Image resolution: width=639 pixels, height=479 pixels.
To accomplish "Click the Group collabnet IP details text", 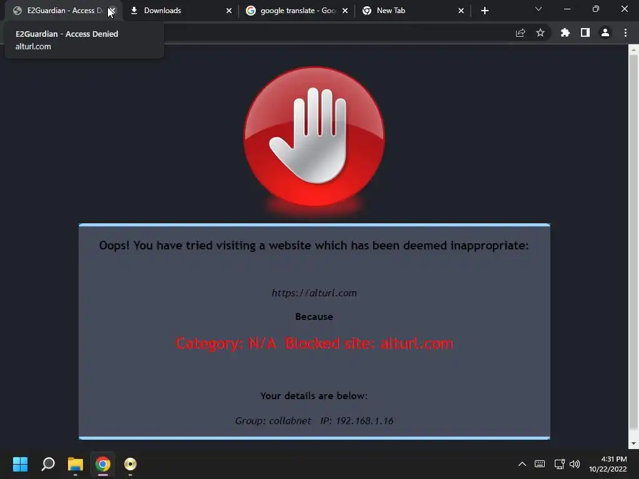I will (315, 421).
